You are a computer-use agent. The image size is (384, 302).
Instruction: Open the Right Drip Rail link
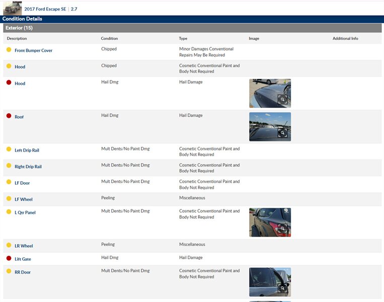pos(28,167)
